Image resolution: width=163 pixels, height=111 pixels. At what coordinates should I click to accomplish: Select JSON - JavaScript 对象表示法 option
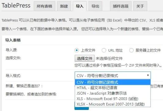pyautogui.click(x=113, y=93)
